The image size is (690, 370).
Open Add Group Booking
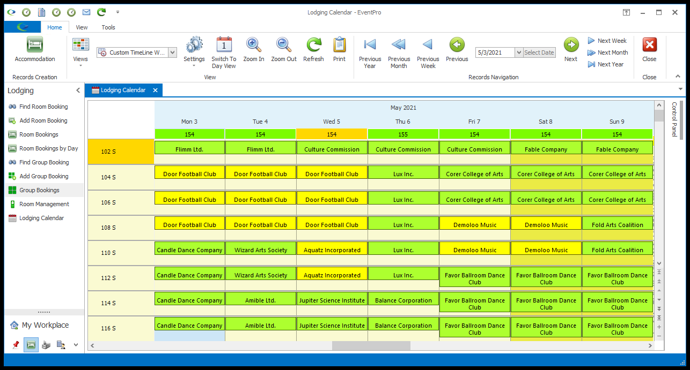pyautogui.click(x=44, y=176)
